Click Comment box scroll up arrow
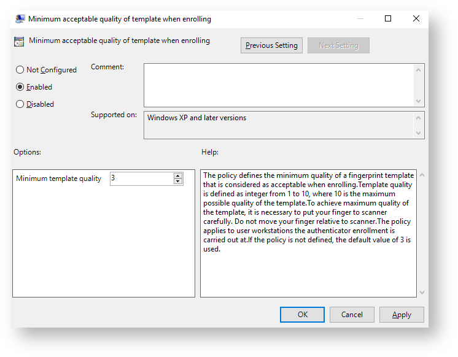 [419, 70]
